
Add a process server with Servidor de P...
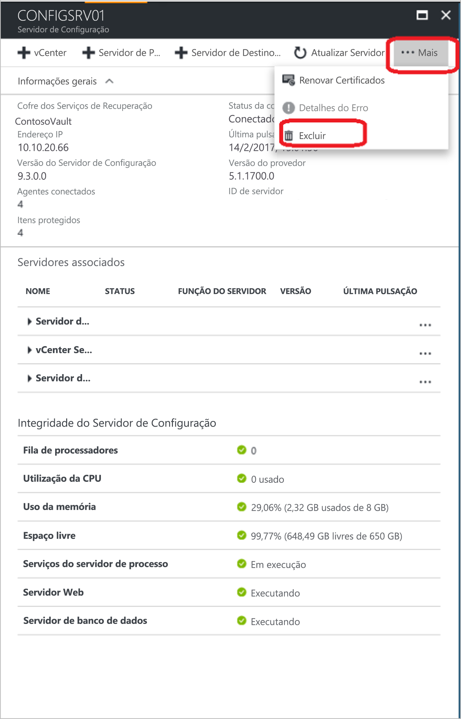[121, 53]
